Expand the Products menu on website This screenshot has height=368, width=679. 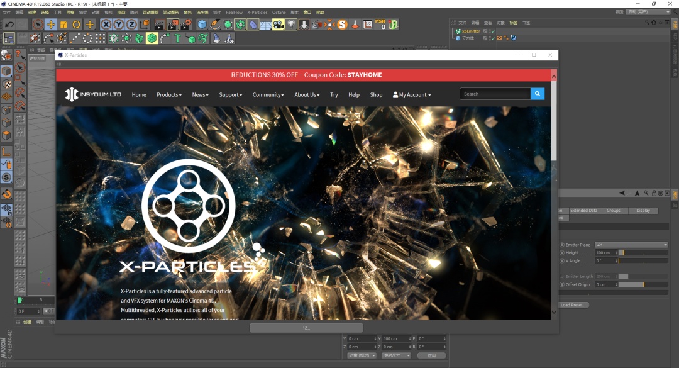169,95
